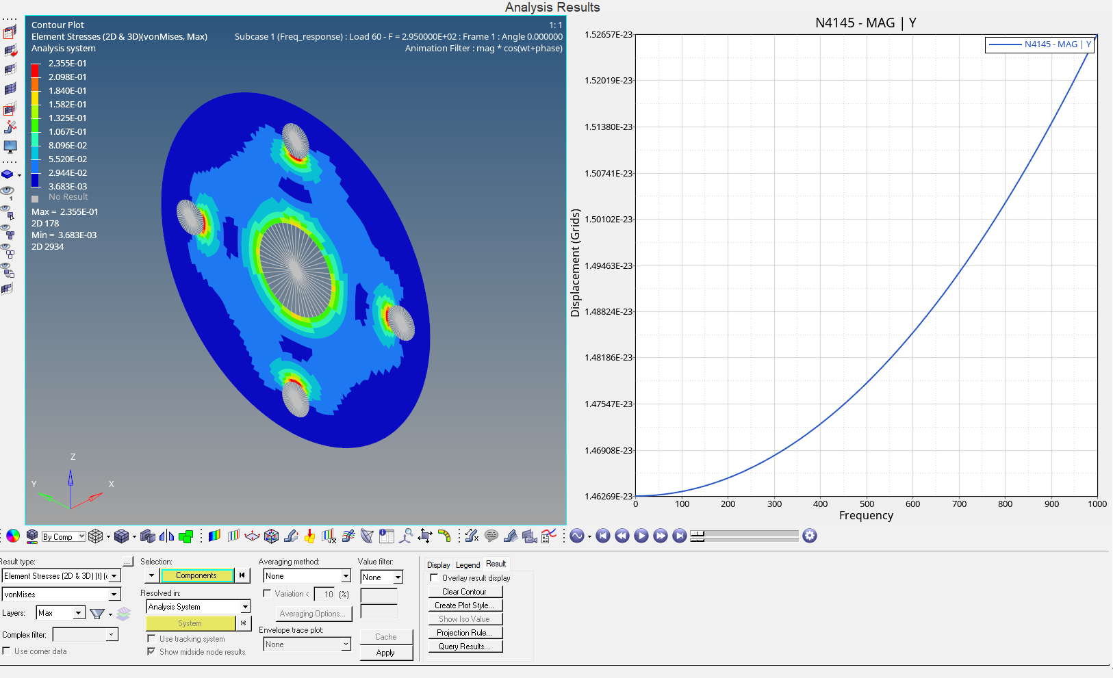The width and height of the screenshot is (1113, 678).
Task: Open animation controls gear icon
Action: (810, 536)
